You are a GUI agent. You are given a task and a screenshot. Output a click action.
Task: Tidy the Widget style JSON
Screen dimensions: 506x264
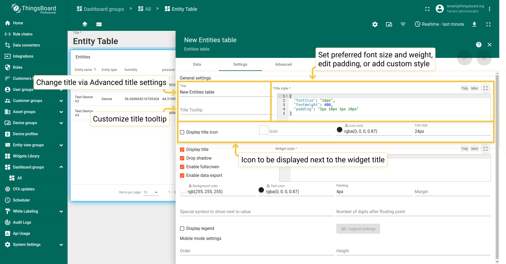click(x=465, y=149)
